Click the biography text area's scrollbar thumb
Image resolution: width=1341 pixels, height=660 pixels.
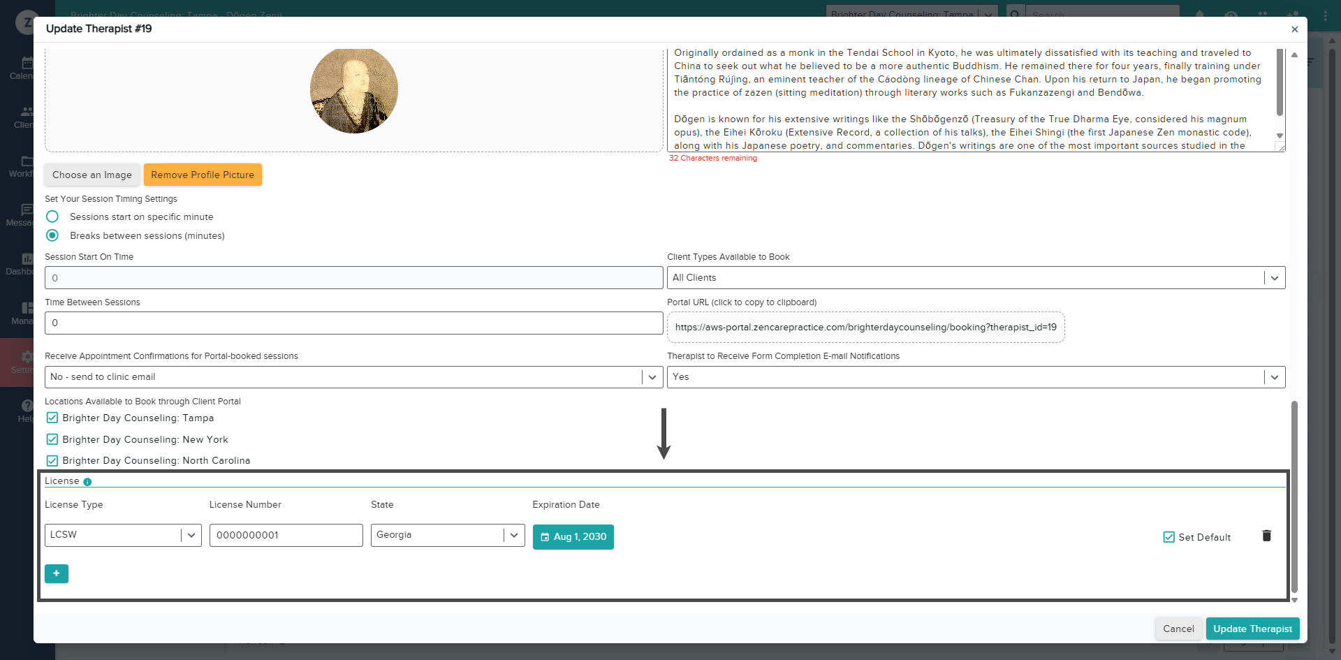tap(1280, 82)
